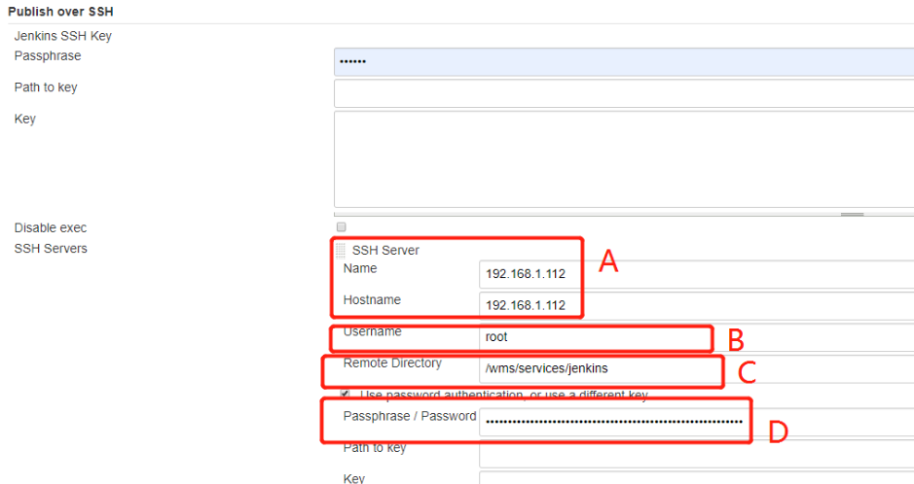Click the Remote Directory label
Screen dimensions: 914x484
[x=392, y=363]
